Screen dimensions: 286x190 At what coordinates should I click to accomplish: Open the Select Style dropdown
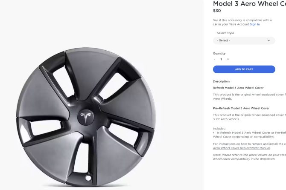pos(244,40)
